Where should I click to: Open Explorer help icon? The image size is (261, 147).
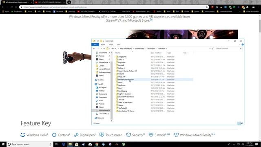tap(243, 45)
